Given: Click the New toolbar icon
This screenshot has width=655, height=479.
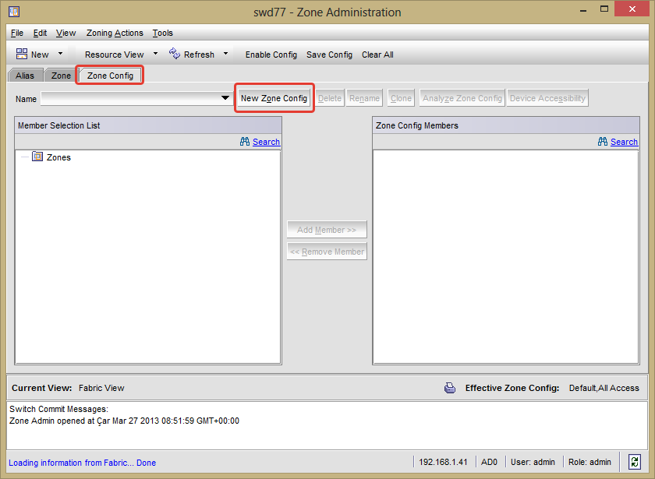Looking at the screenshot, I should 22,54.
